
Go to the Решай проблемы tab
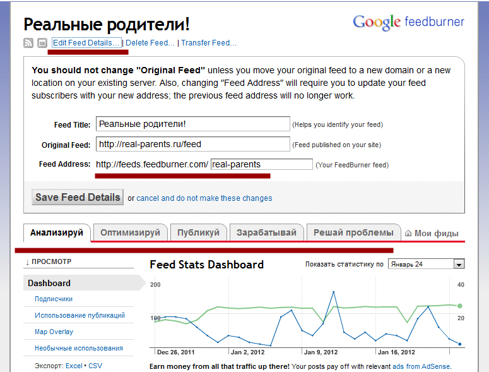[x=353, y=232]
